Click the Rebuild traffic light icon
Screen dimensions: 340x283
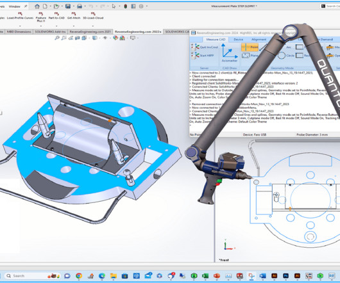point(125,6)
